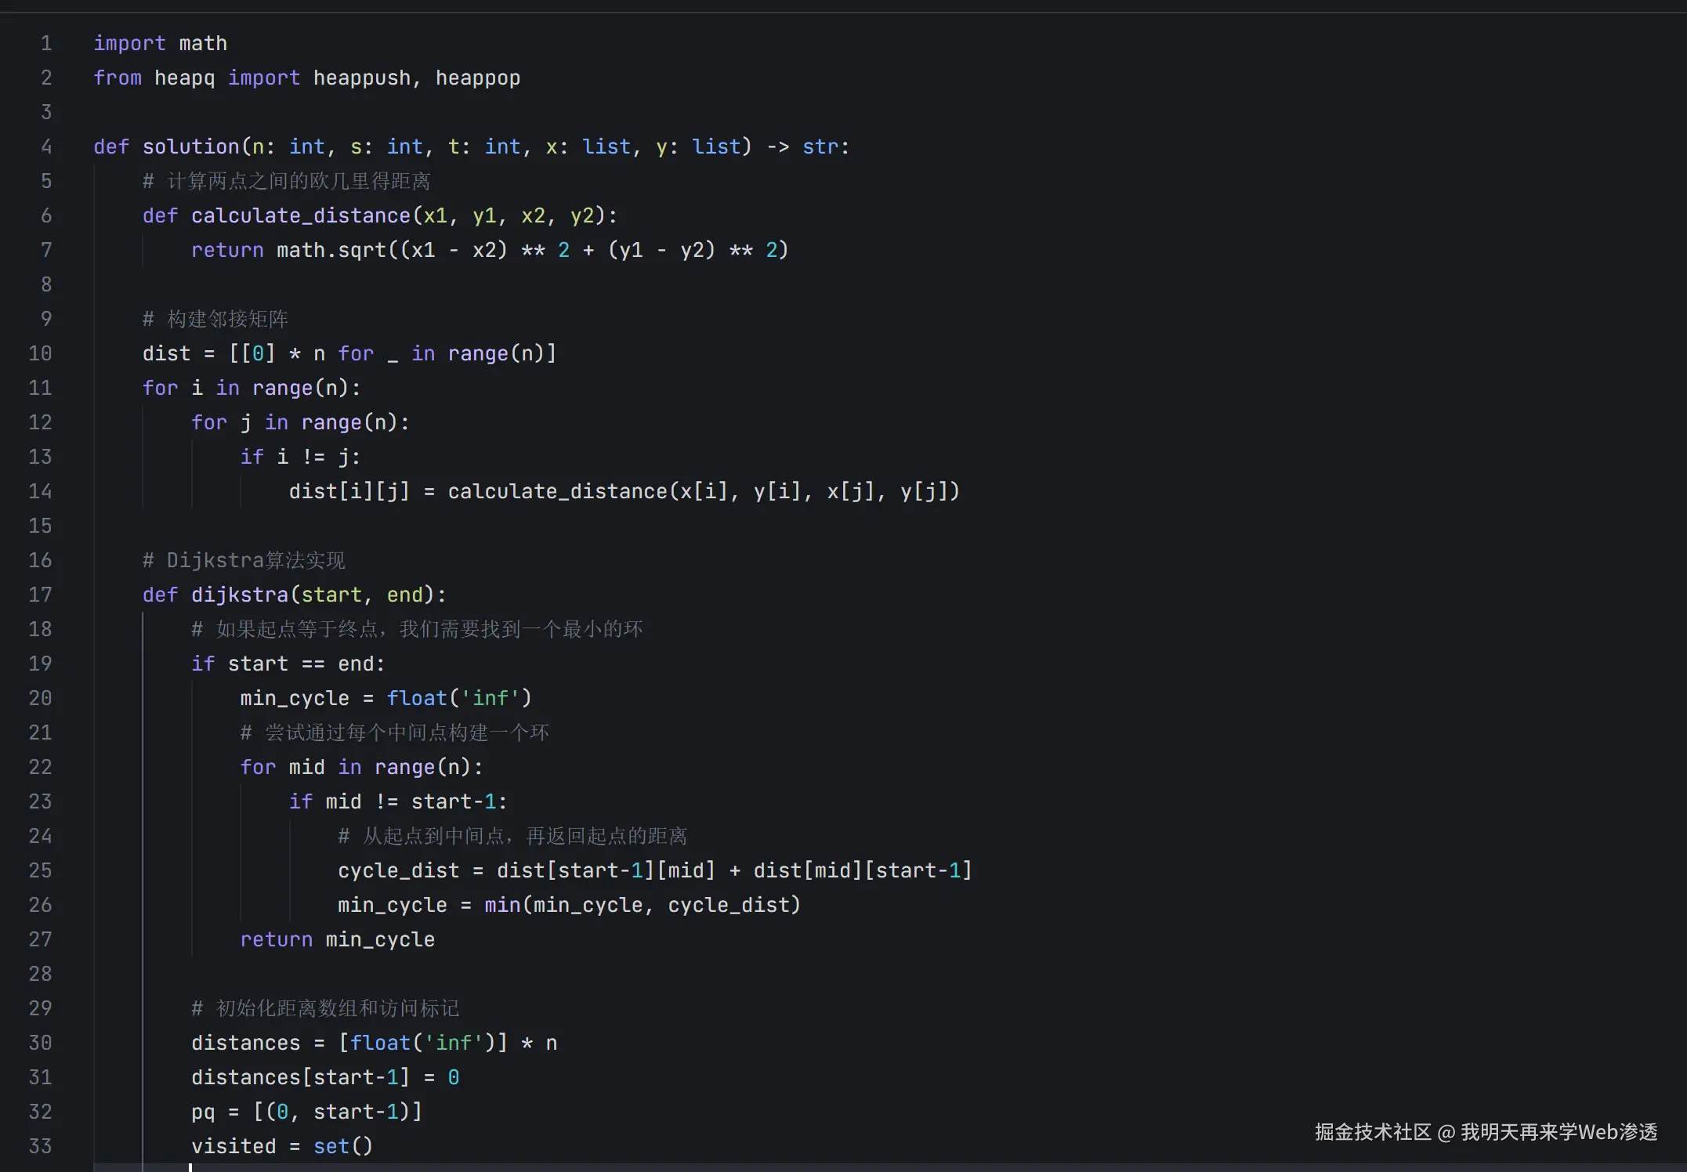Viewport: 1687px width, 1172px height.
Task: Click the 'min_cycle' variable on line 20
Action: click(x=294, y=698)
